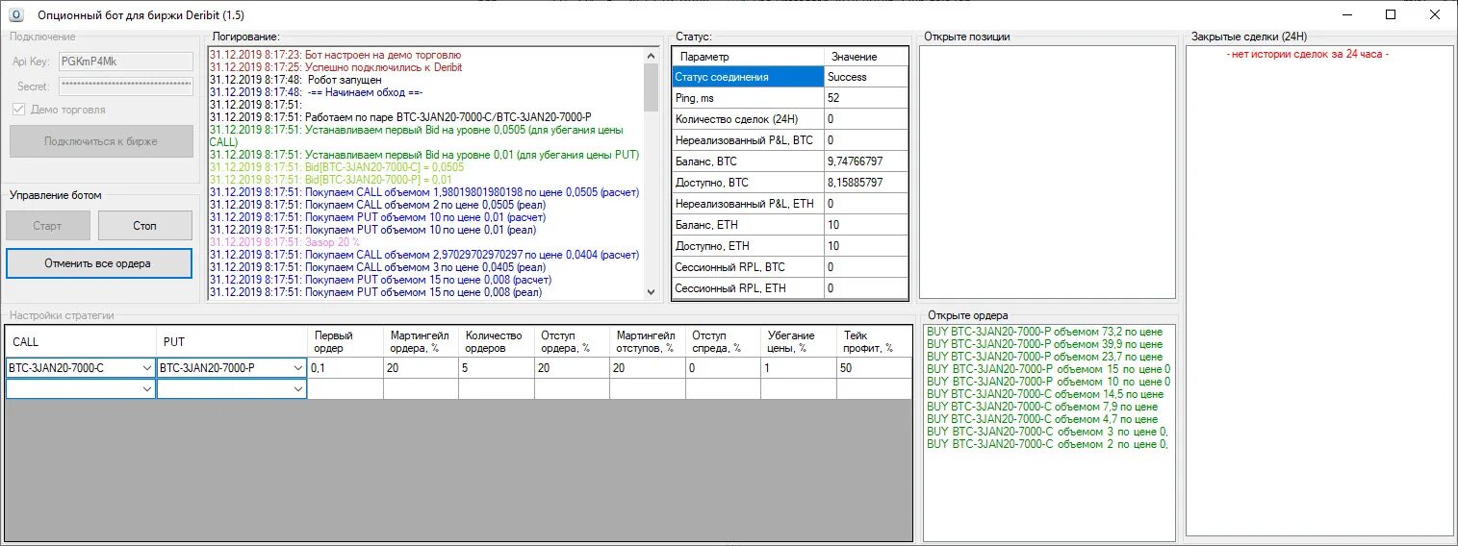Click the Мартингейл ордера, % column header

[x=421, y=341]
